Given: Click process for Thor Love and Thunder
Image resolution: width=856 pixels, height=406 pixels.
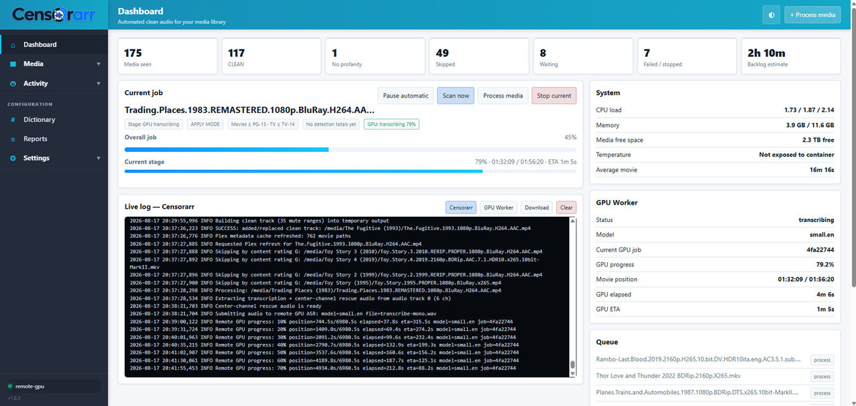Looking at the screenshot, I should [822, 377].
